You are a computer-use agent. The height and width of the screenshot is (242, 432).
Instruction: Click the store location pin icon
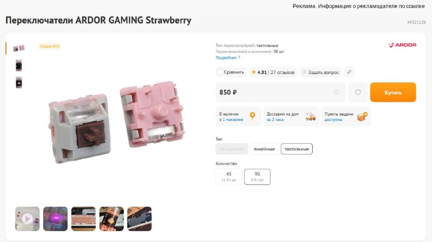point(252,116)
